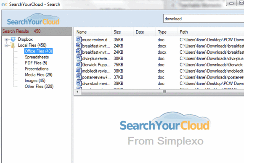The image size is (265, 163).
Task: Click the Word icon beside divx-stash-revi file
Action: (79, 83)
